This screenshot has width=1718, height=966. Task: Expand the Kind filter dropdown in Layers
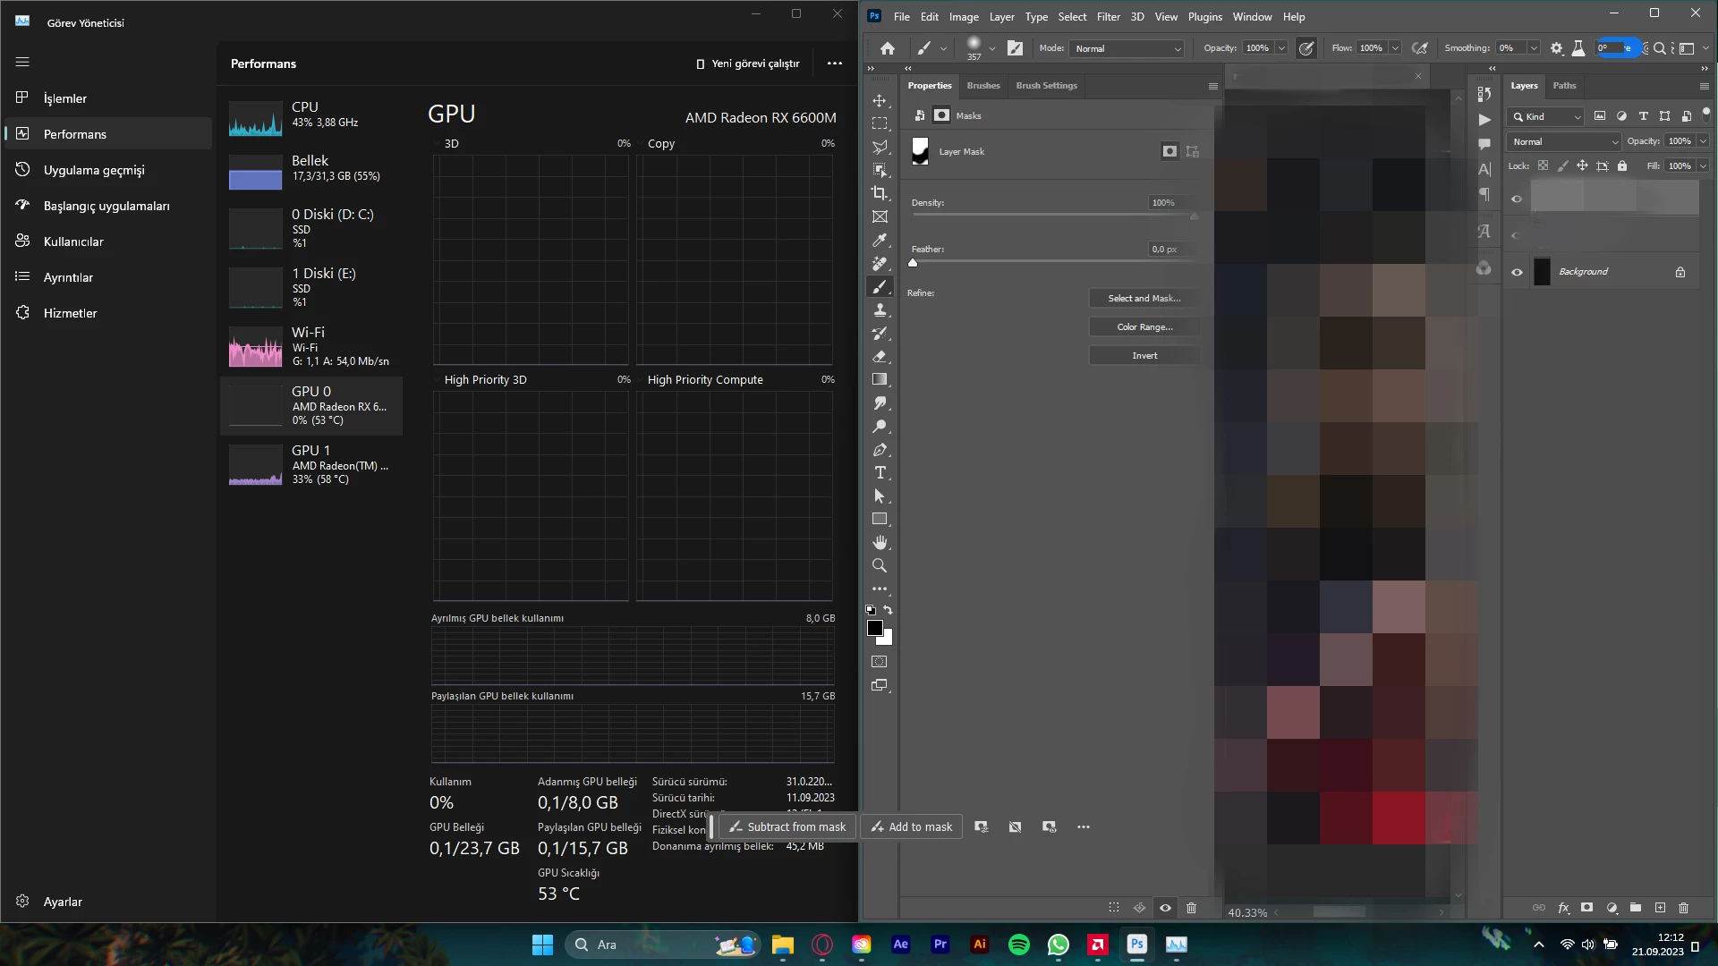pos(1546,116)
